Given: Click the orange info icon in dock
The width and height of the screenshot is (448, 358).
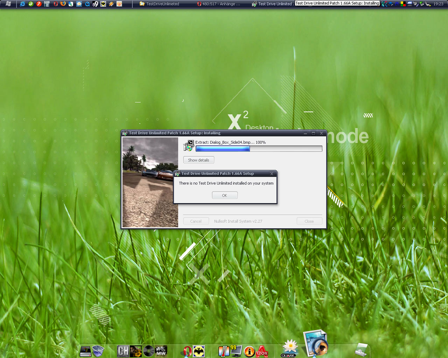Looking at the screenshot, I should click(x=249, y=351).
